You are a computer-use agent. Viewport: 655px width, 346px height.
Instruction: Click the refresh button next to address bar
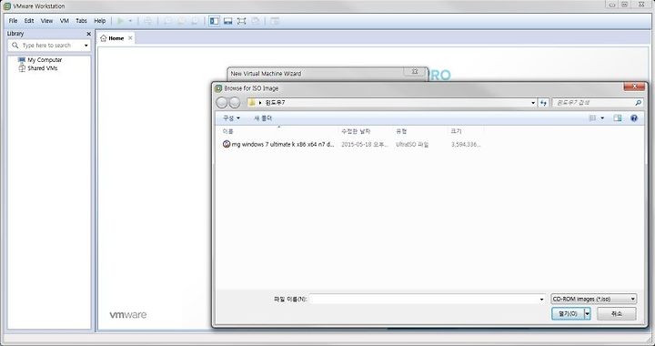tap(543, 103)
